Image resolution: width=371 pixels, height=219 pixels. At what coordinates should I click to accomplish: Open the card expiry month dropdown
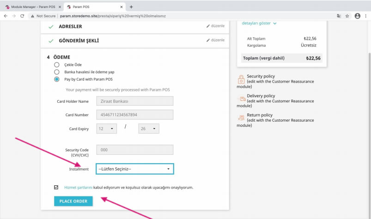(106, 129)
